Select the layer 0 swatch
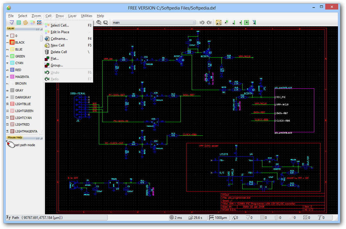Image resolution: width=346 pixels, height=229 pixels. coord(12,36)
